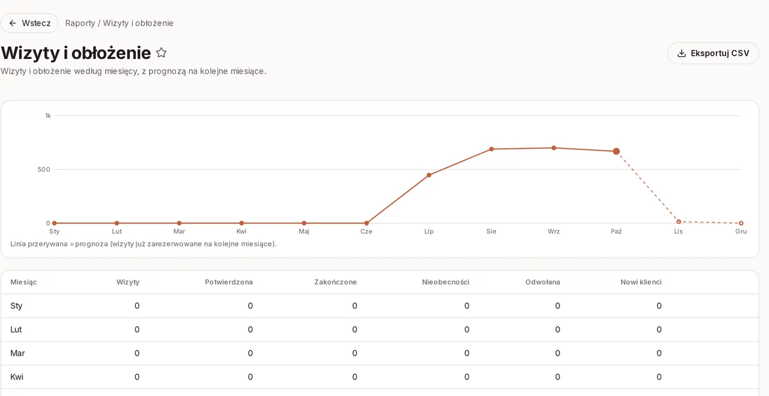Select the Wrz data point on chart
The width and height of the screenshot is (769, 396).
point(554,148)
